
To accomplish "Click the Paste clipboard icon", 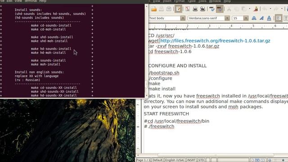I will pos(244,9).
